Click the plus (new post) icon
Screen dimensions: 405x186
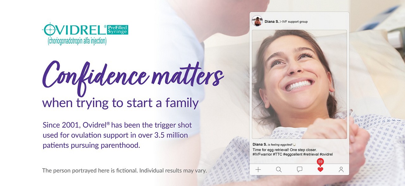258,170
